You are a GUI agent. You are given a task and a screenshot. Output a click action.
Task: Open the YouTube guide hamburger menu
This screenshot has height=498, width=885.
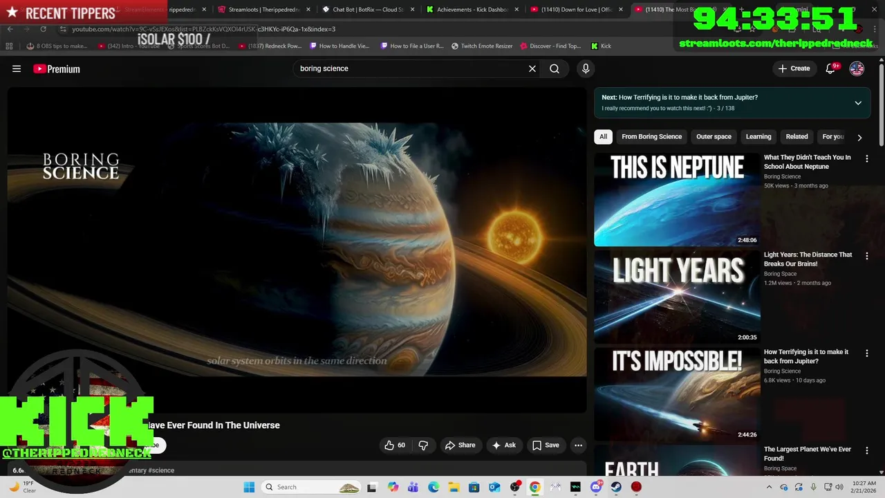point(17,68)
